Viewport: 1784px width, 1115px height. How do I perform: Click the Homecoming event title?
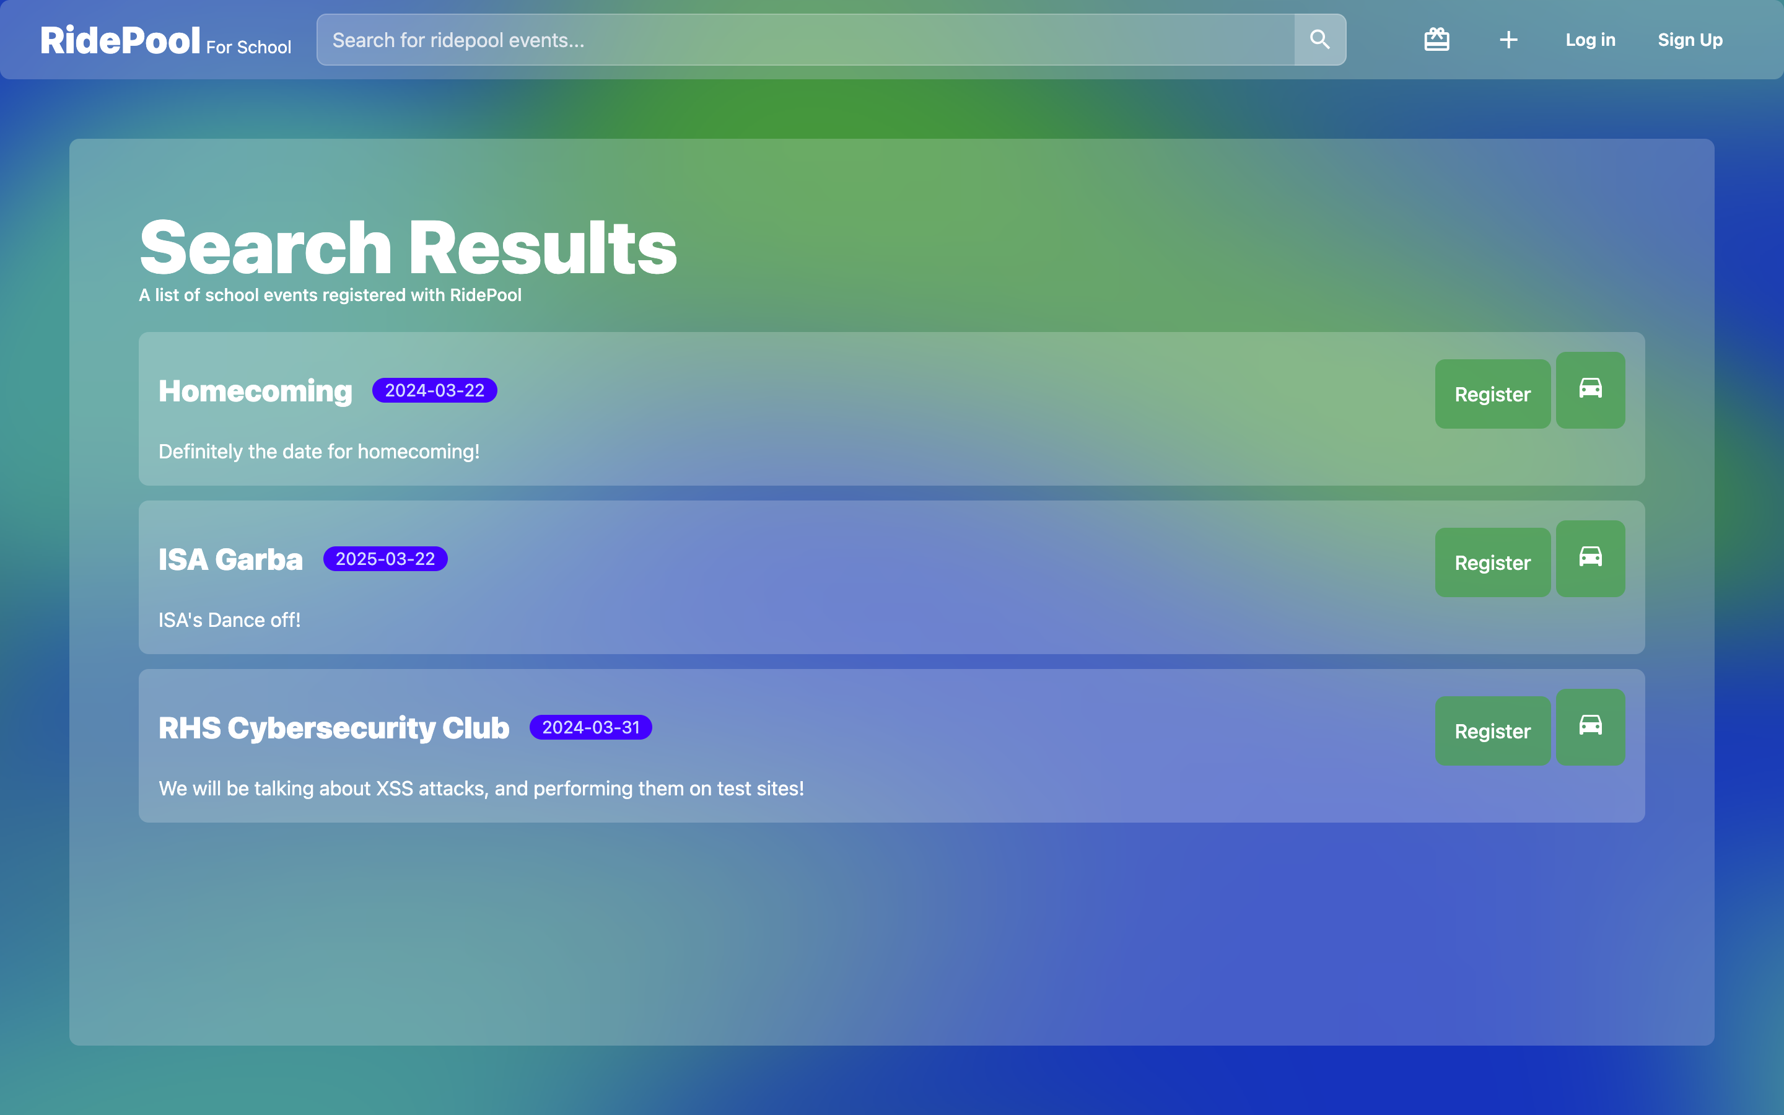pos(255,391)
